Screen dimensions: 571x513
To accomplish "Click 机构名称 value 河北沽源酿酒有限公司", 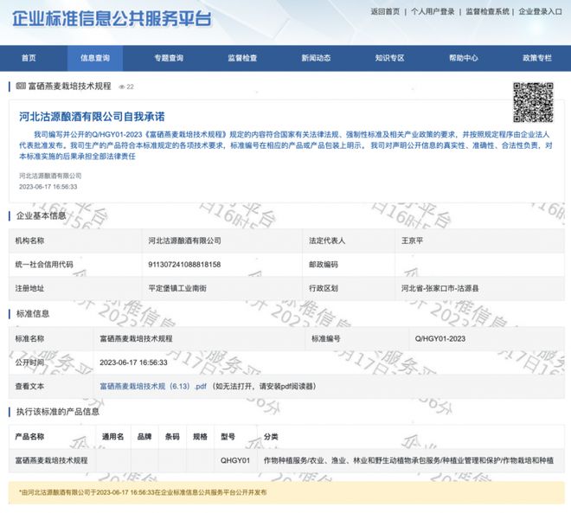I will pyautogui.click(x=184, y=240).
